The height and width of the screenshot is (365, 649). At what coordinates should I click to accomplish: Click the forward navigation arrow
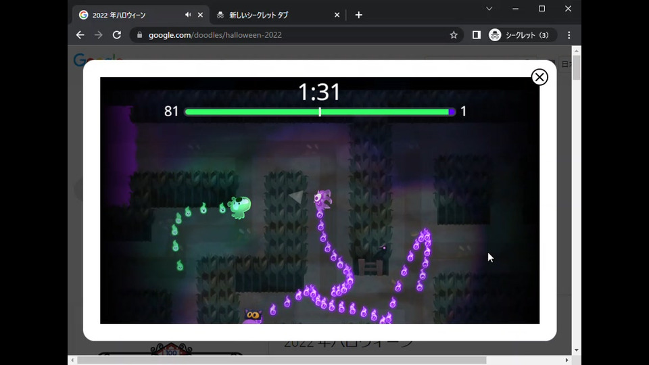[x=99, y=35]
